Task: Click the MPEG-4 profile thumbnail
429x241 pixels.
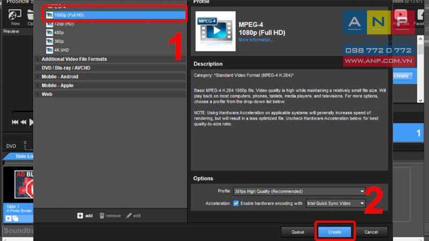Action: pos(216,31)
